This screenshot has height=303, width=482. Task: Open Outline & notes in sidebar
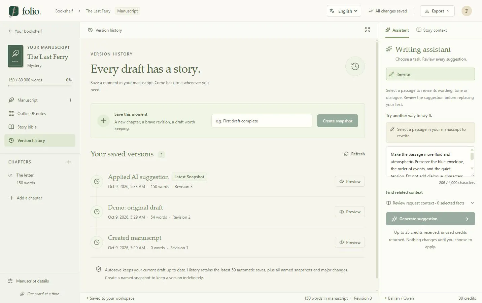40,114
